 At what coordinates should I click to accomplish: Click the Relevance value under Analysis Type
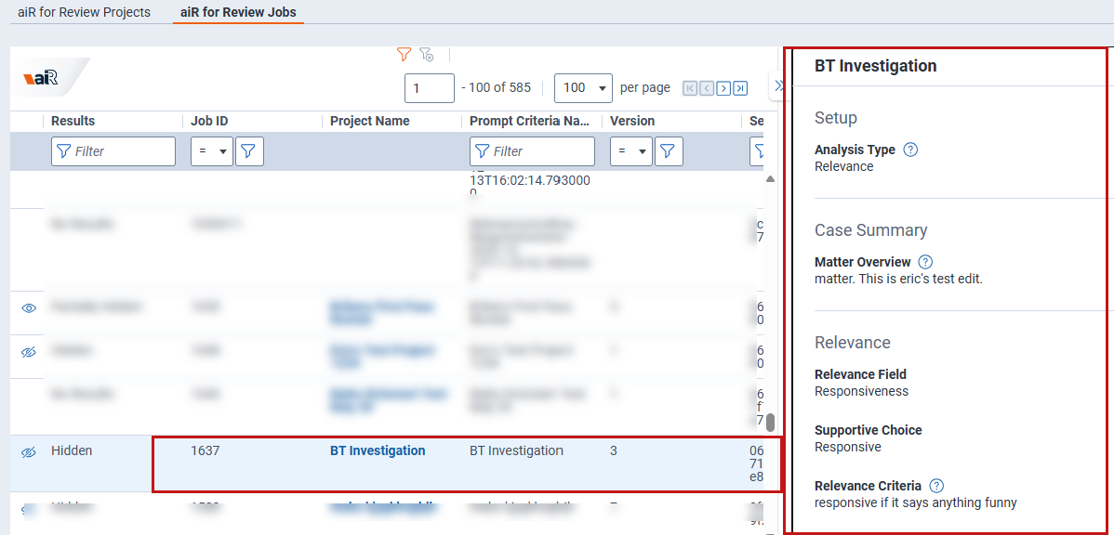tap(844, 167)
